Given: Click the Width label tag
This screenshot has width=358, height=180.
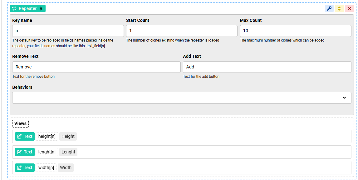Looking at the screenshot, I should (66, 167).
